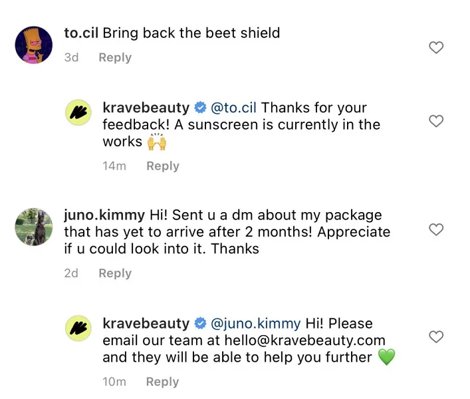This screenshot has width=470, height=399.
Task: Click verified badge on kravebeauty's sunscreen reply
Action: point(200,108)
